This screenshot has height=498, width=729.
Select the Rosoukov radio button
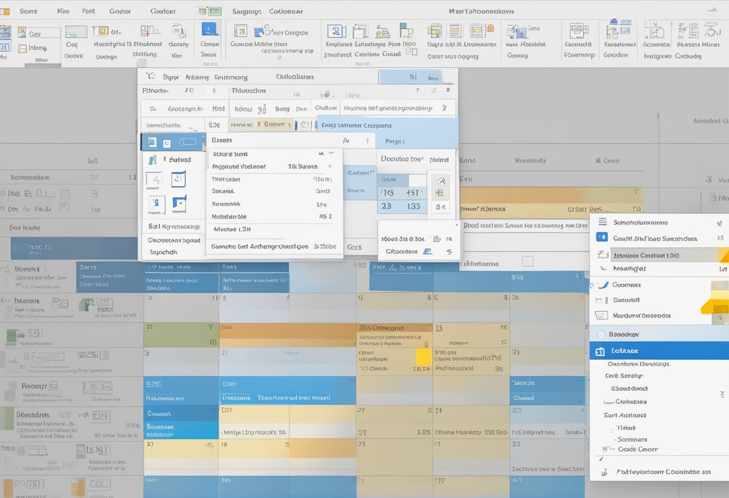click(601, 334)
